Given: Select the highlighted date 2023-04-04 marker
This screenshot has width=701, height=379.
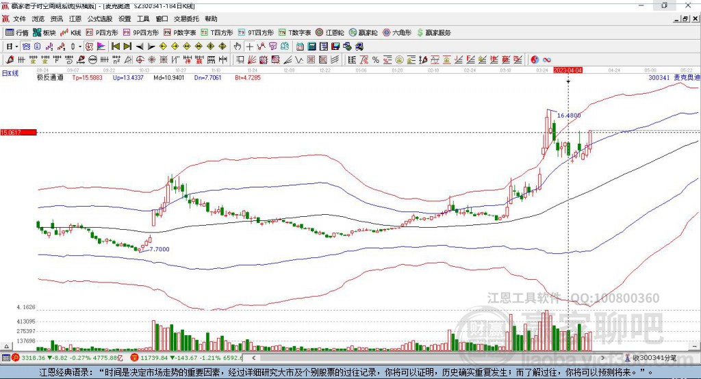Looking at the screenshot, I should [568, 70].
